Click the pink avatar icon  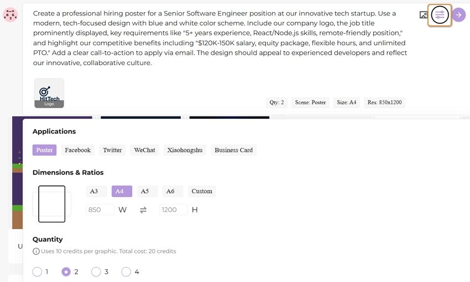pos(10,15)
